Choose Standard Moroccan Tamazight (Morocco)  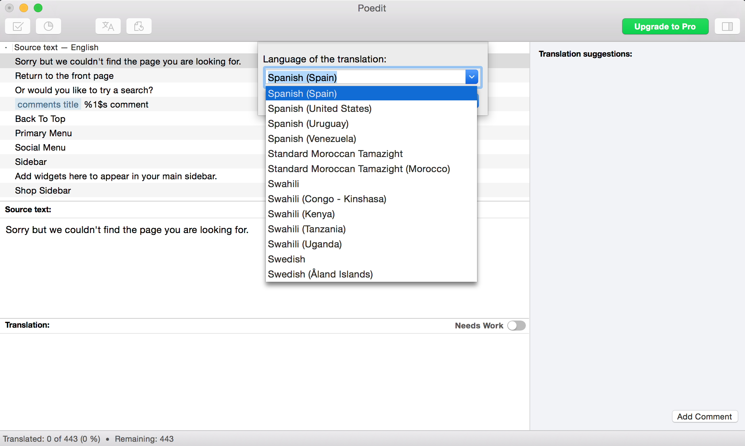click(371, 169)
